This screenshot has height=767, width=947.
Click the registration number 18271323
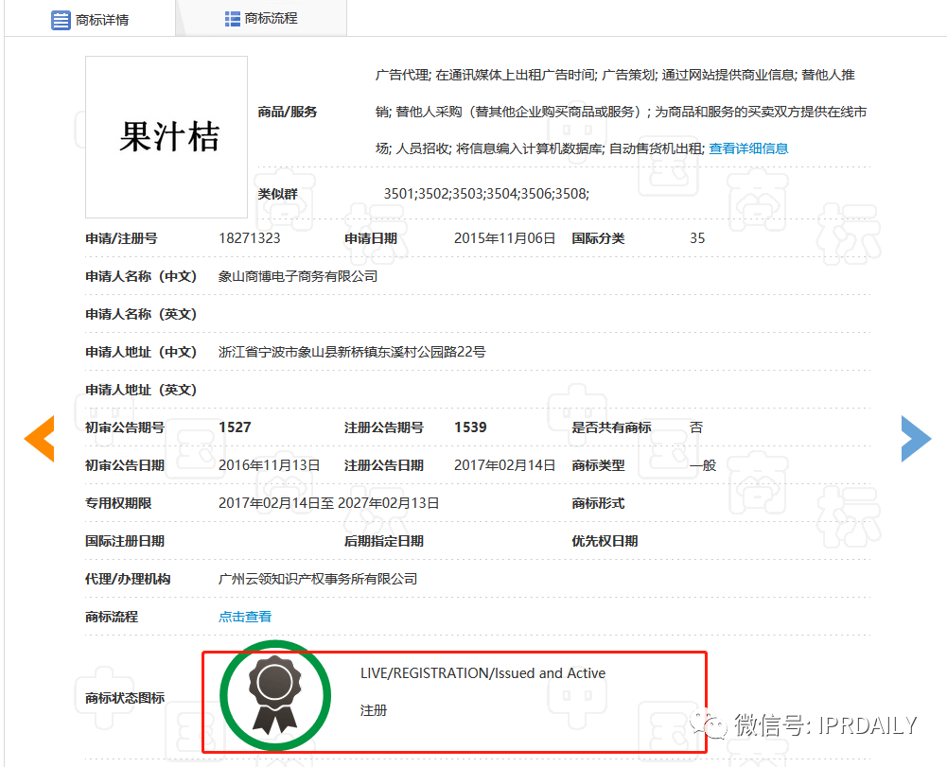[250, 238]
